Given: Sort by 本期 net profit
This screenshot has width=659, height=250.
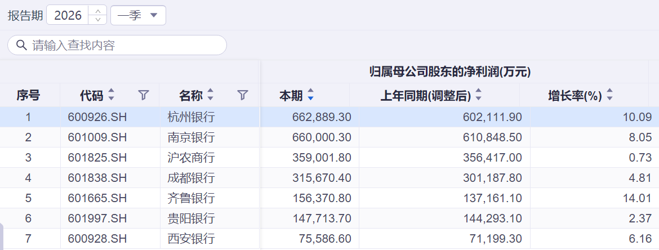Looking at the screenshot, I should coord(310,96).
